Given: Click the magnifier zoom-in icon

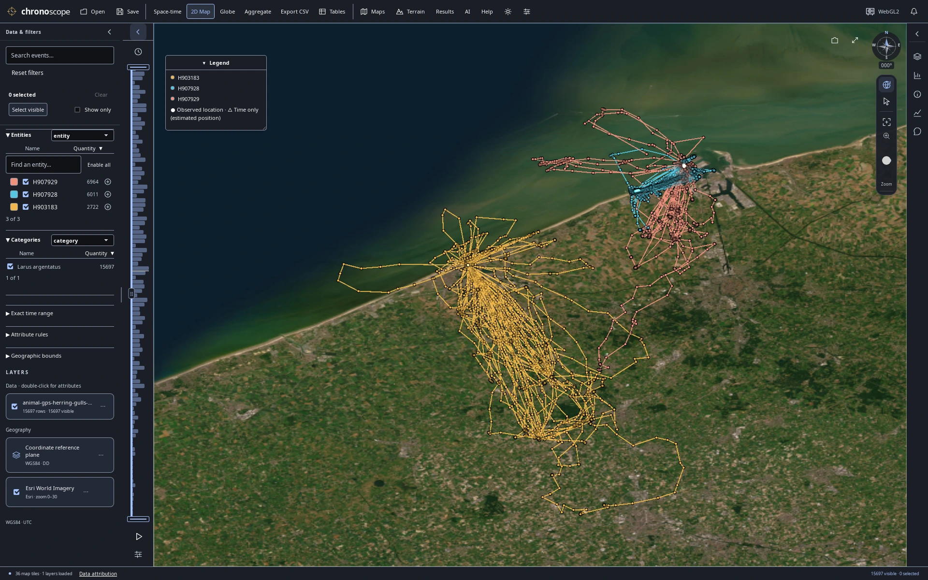Looking at the screenshot, I should coord(886,136).
